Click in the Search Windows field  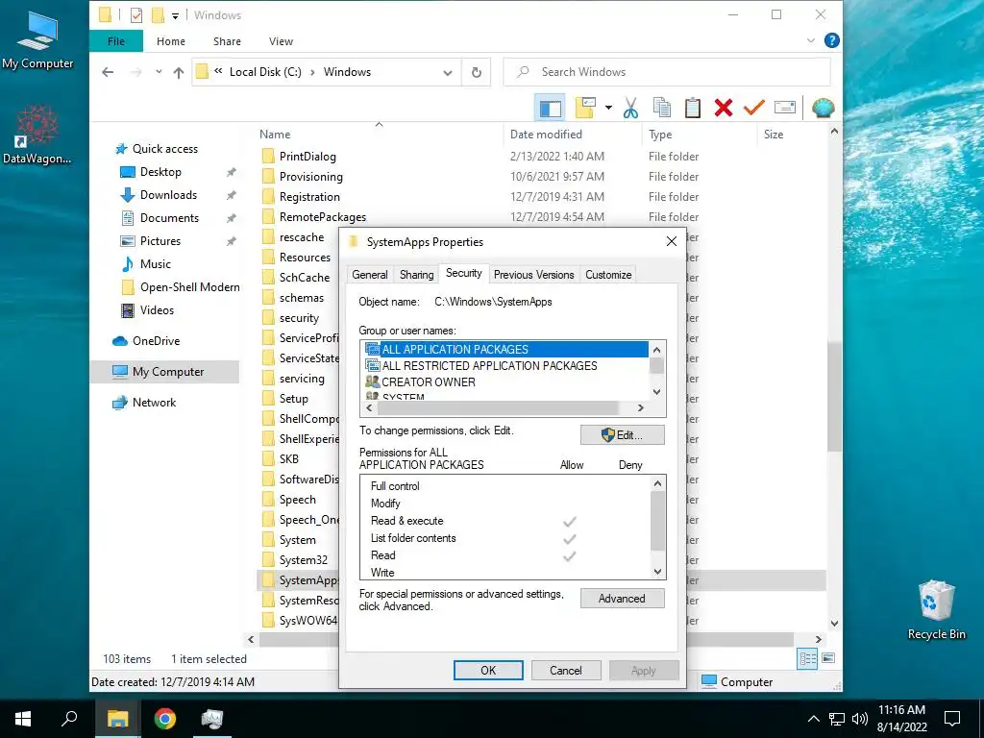pyautogui.click(x=667, y=72)
